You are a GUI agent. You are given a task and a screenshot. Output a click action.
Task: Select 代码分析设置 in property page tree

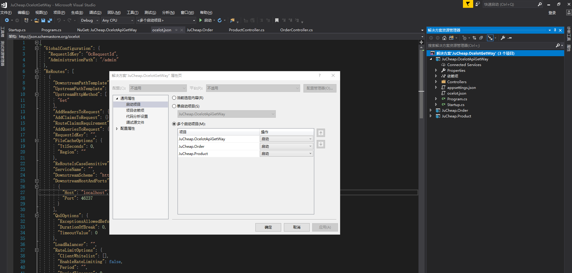[x=137, y=117]
